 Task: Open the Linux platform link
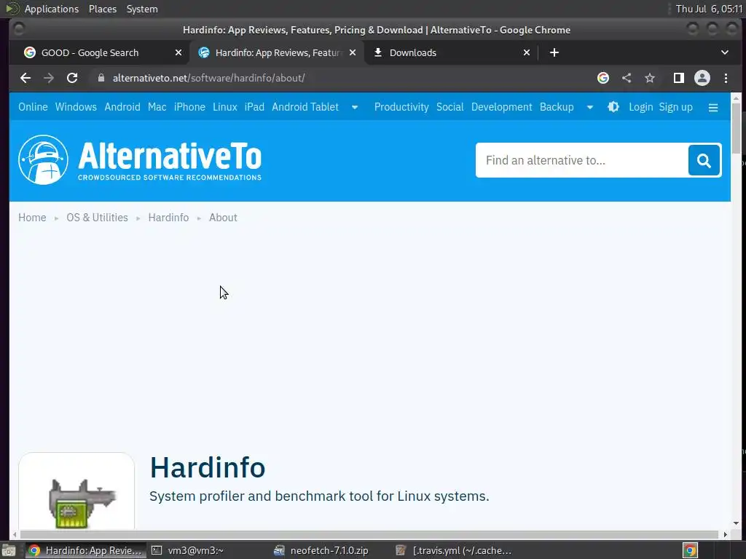[224, 107]
